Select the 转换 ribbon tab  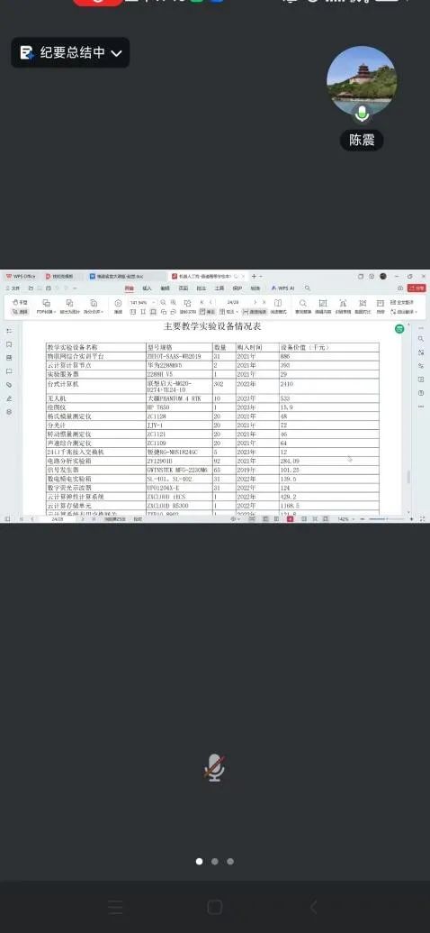click(255, 288)
